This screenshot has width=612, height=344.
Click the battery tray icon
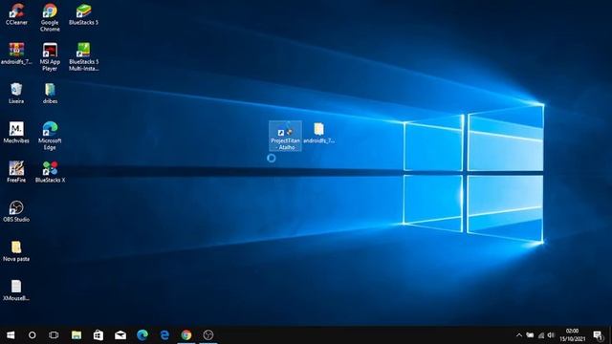[x=530, y=335]
